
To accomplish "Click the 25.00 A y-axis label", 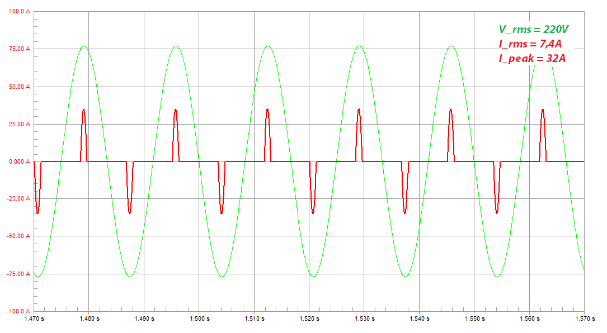I will click(18, 124).
